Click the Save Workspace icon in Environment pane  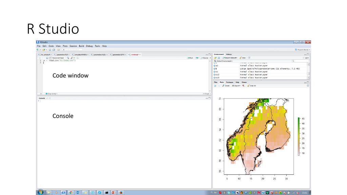coord(219,58)
